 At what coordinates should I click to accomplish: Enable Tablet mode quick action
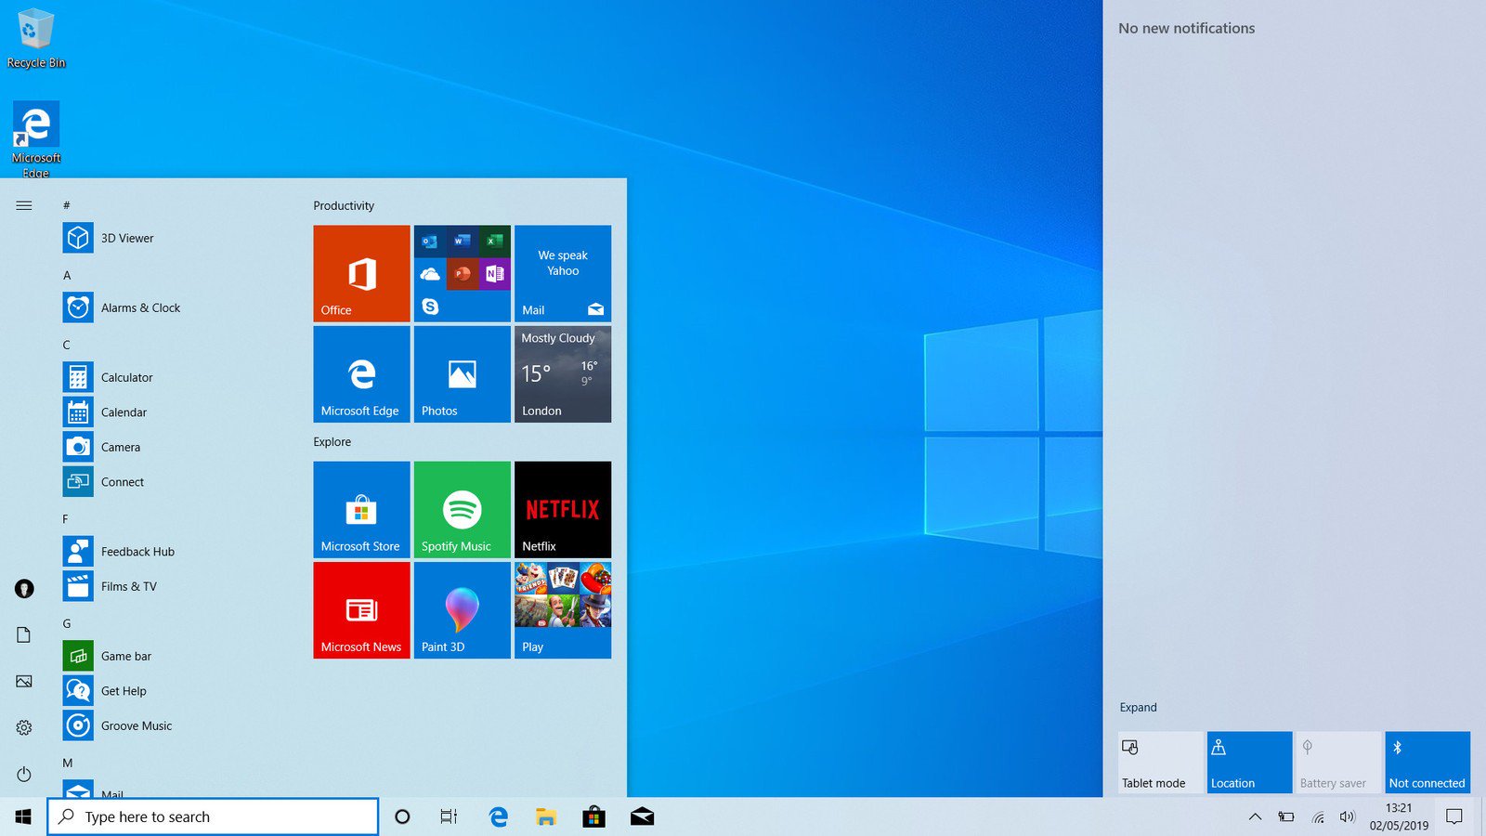(x=1158, y=761)
